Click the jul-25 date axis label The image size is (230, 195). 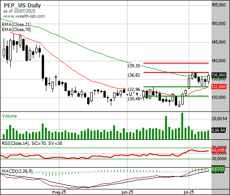tap(189, 192)
